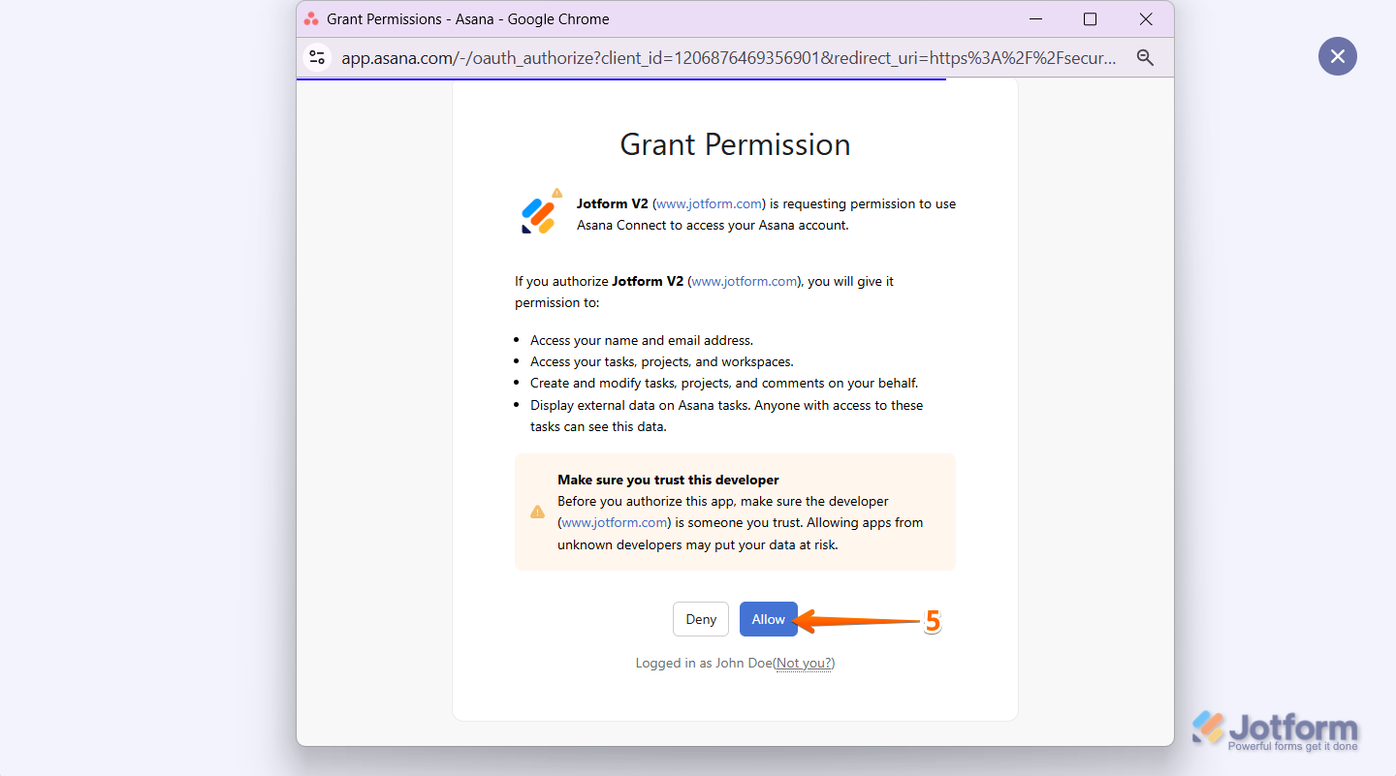Click the Deny button

click(x=701, y=619)
